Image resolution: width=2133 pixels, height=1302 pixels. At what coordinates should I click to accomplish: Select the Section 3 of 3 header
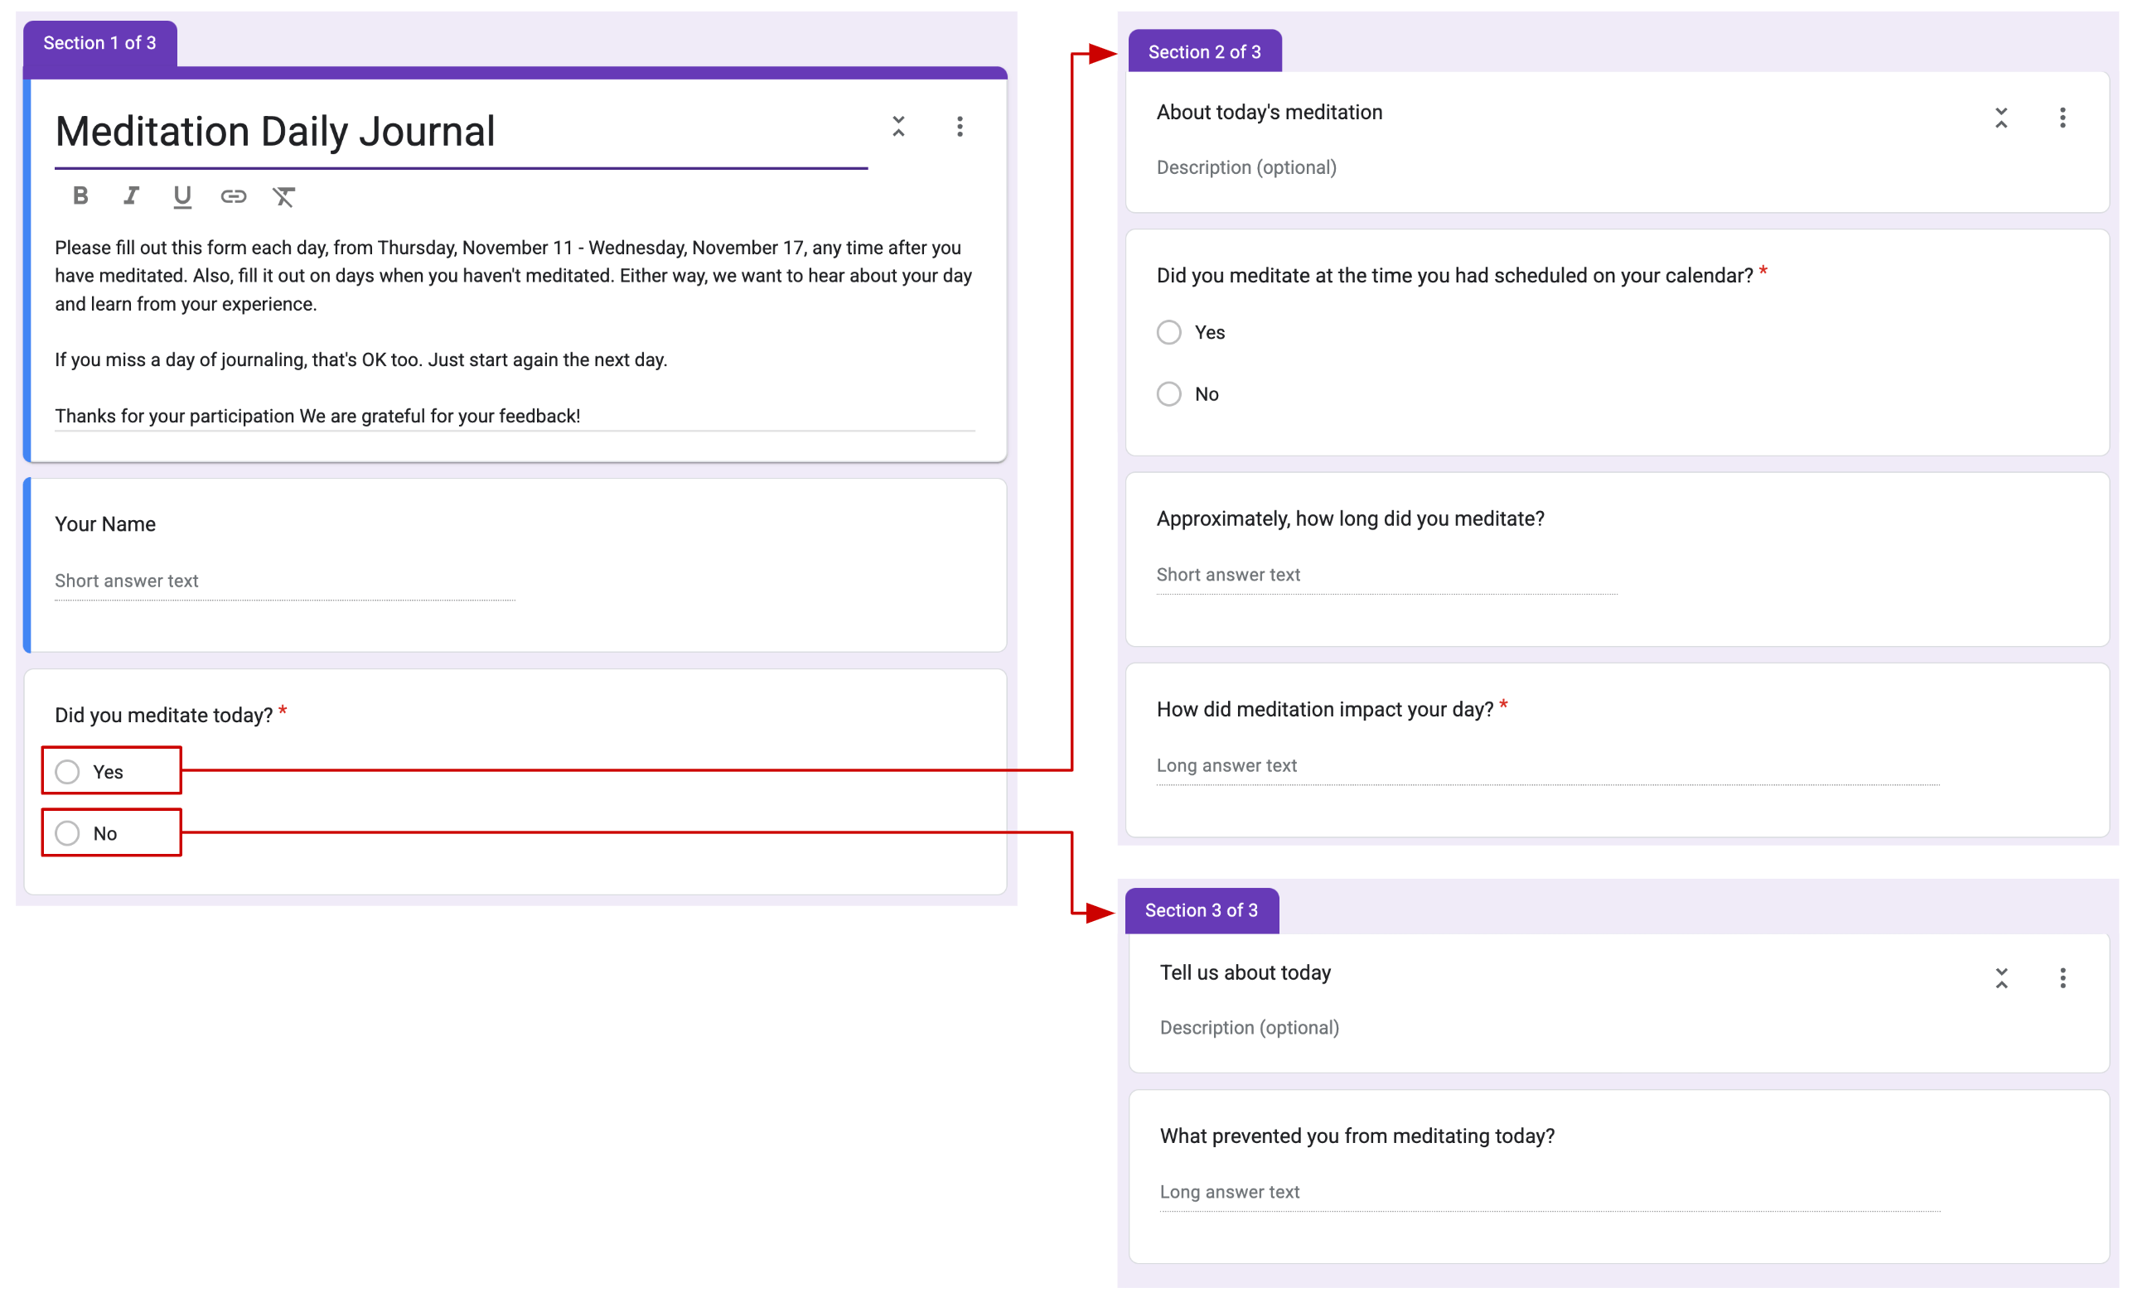click(1202, 910)
